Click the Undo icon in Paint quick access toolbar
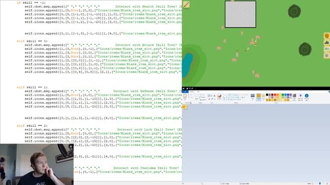This screenshot has width=330, height=185. [190, 88]
